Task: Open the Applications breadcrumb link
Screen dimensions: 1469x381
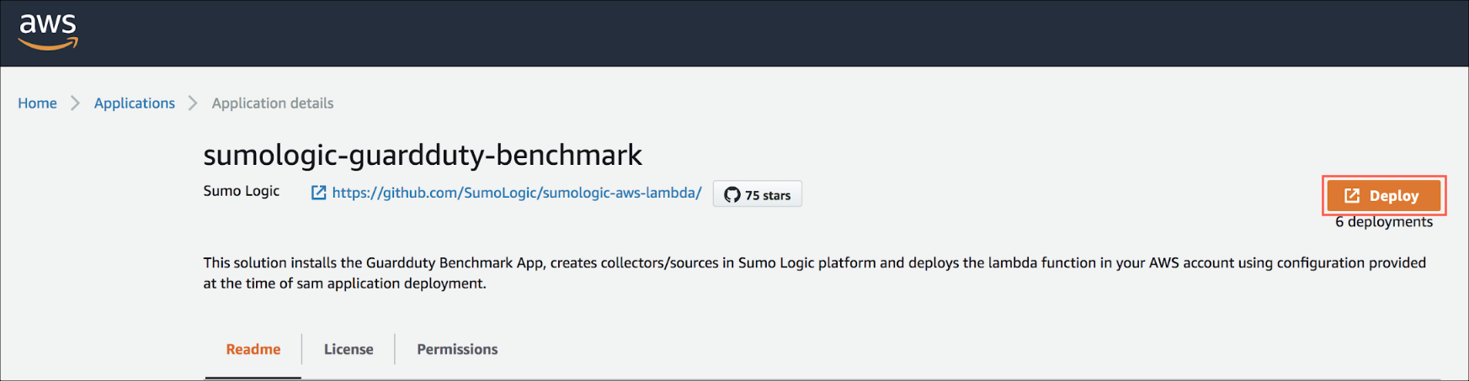Action: coord(134,103)
